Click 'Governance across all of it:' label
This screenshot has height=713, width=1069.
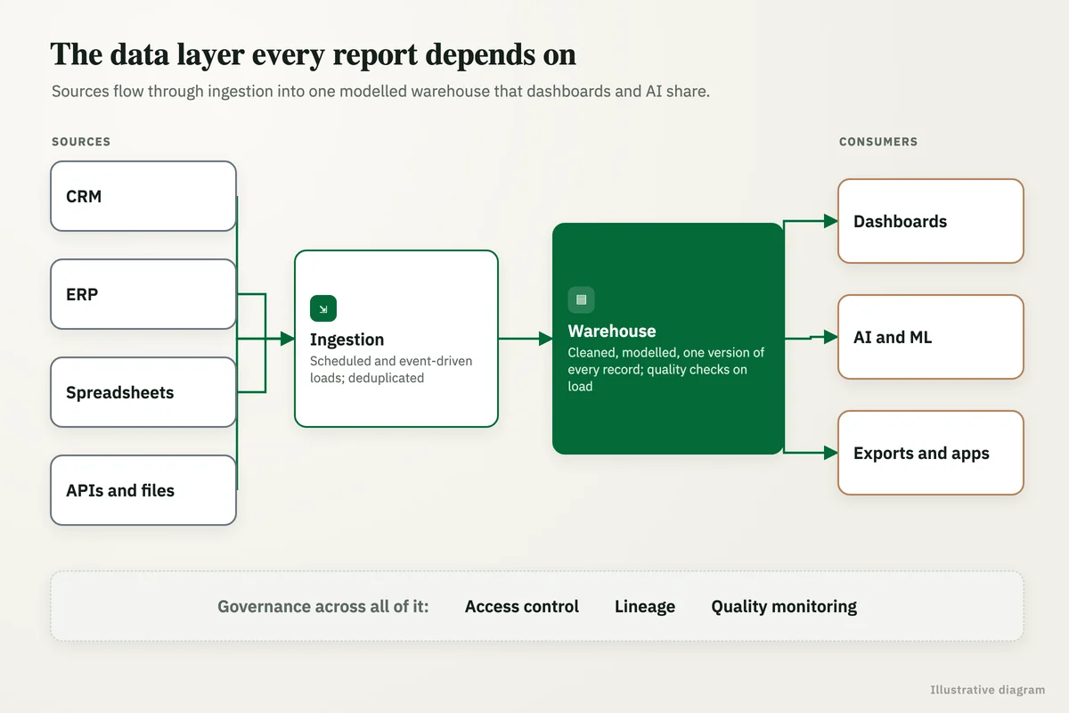(323, 606)
